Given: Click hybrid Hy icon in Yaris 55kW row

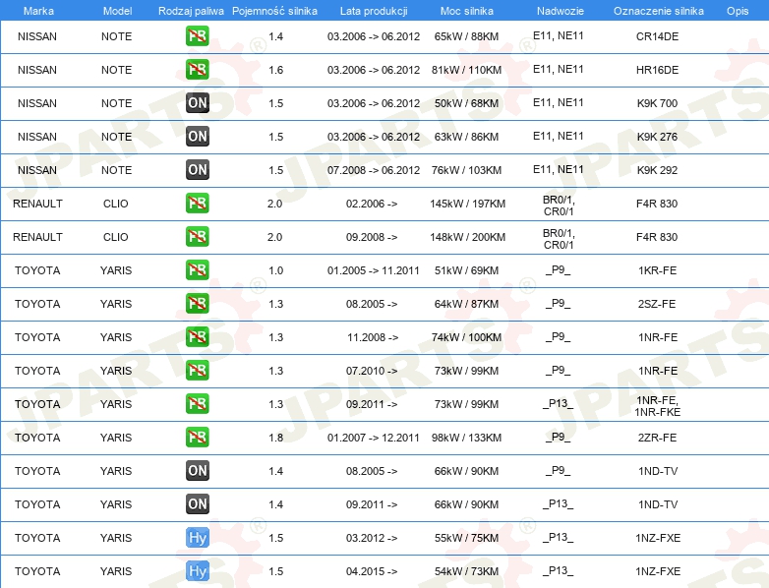Looking at the screenshot, I should pos(197,538).
